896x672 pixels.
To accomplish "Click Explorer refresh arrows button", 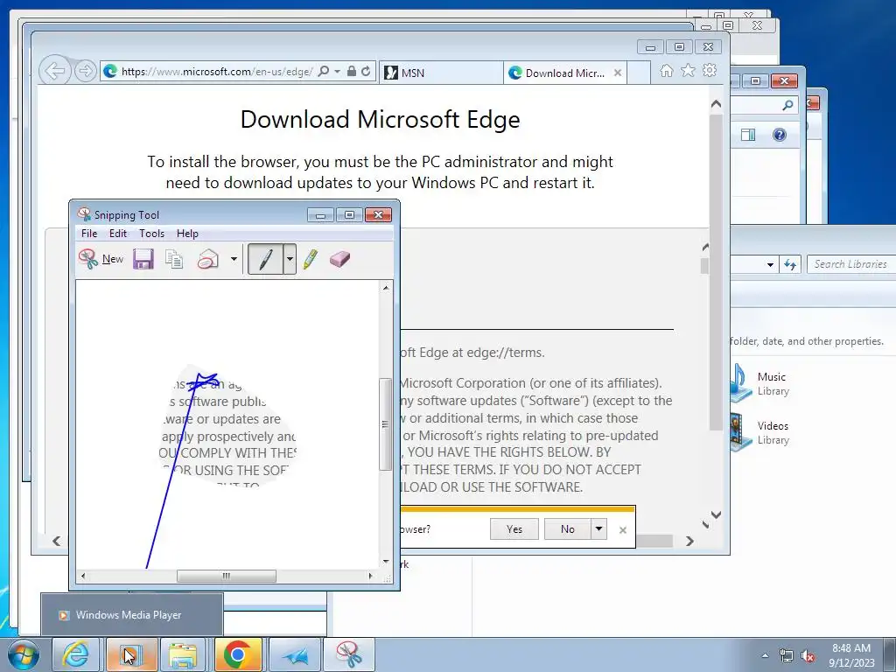I will pyautogui.click(x=790, y=264).
